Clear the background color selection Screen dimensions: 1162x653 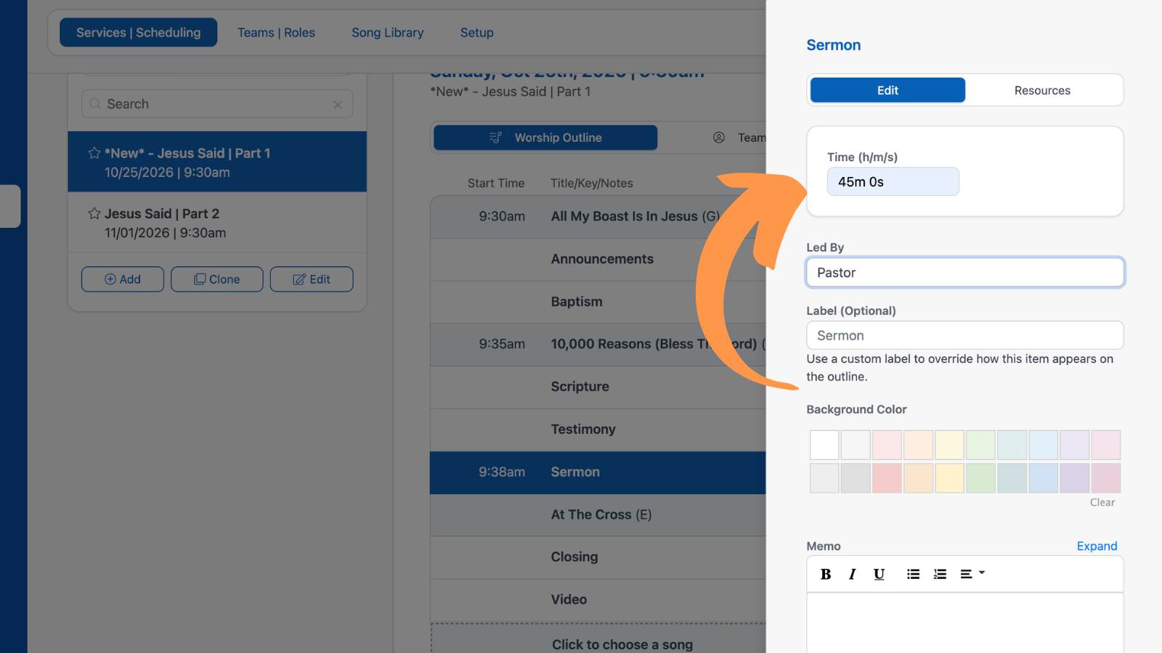coord(1102,502)
